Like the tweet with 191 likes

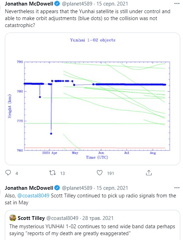100,173
